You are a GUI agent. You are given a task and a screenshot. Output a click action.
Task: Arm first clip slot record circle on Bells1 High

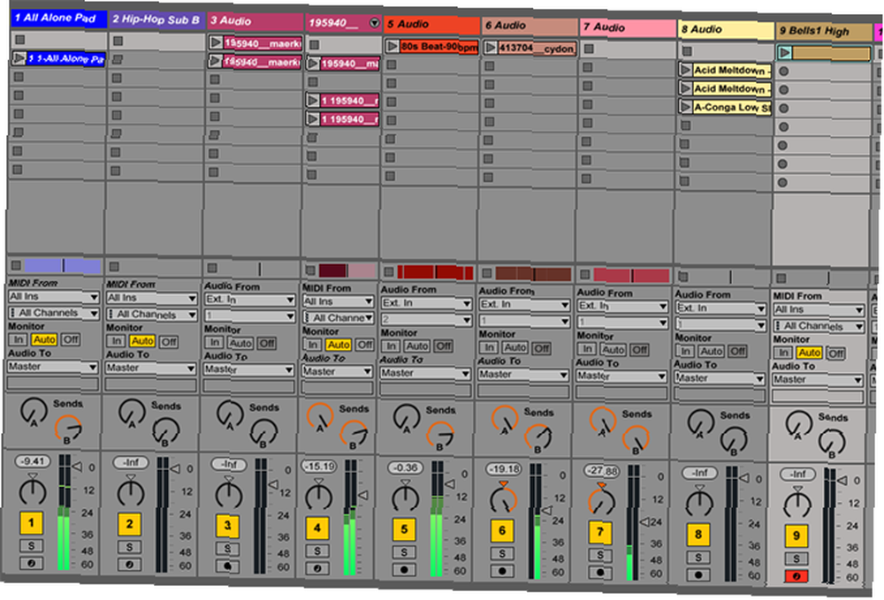tap(783, 72)
